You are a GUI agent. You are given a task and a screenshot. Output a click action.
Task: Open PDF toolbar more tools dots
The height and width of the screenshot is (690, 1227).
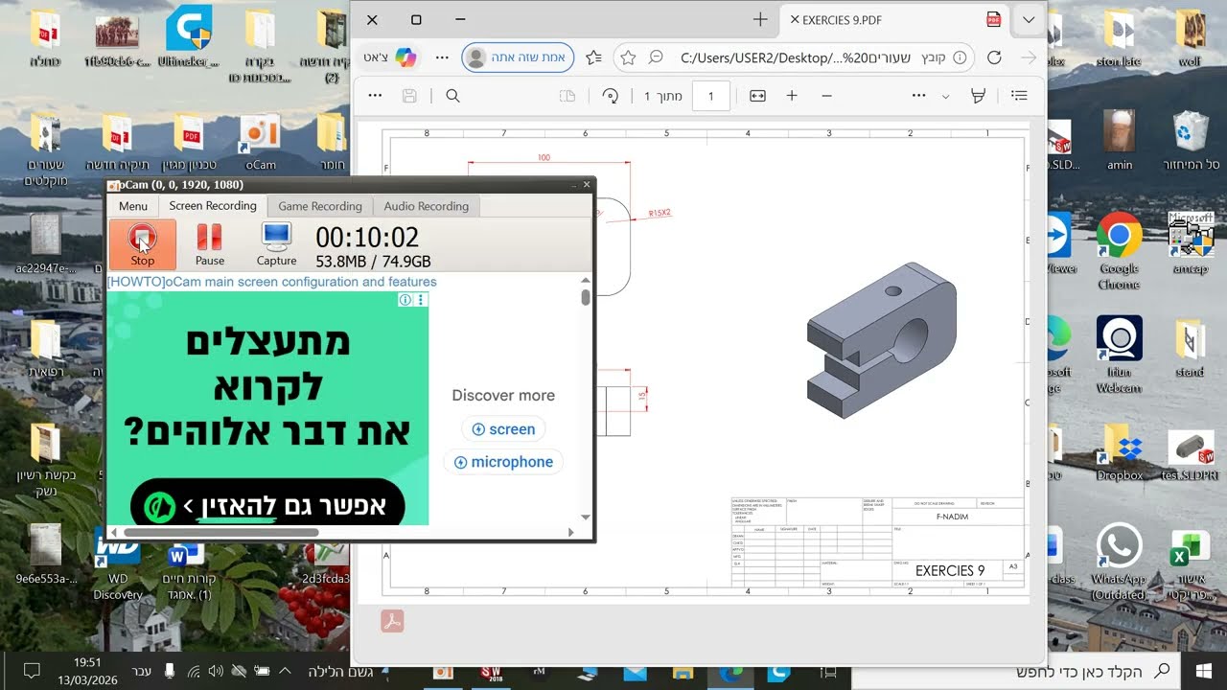[x=918, y=96]
